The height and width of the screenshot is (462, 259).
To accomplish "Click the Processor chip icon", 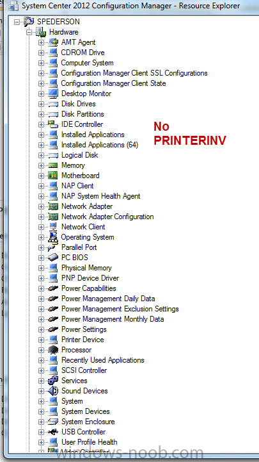I will point(53,350).
